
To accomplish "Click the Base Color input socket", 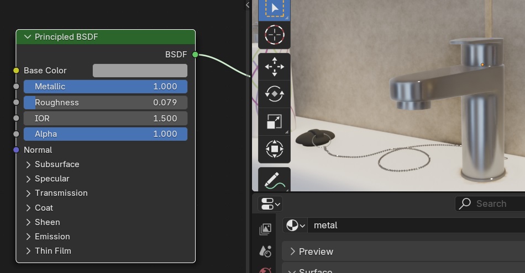I will pyautogui.click(x=16, y=71).
